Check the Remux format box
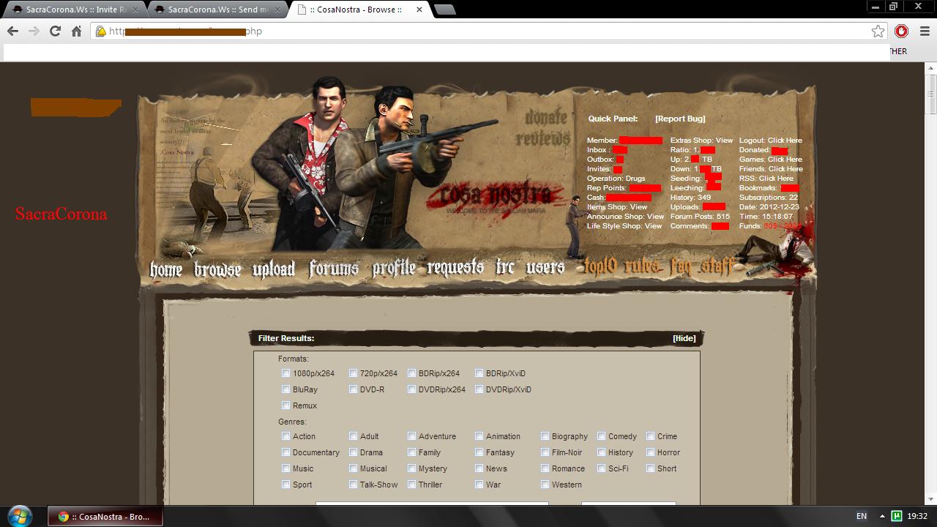The height and width of the screenshot is (527, 937). [x=286, y=405]
